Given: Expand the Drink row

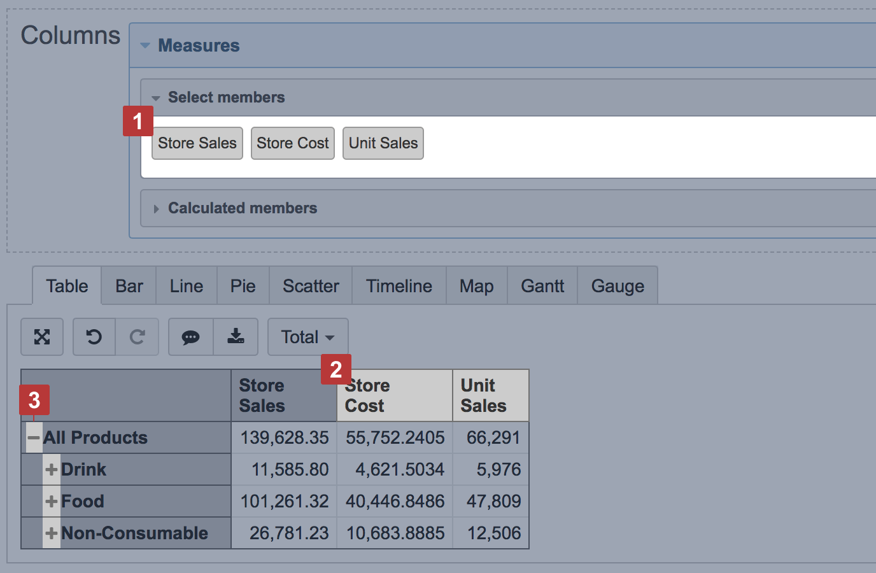Looking at the screenshot, I should [52, 470].
